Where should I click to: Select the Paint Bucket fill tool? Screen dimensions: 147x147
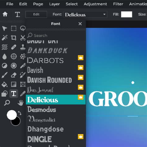click(x=5, y=84)
